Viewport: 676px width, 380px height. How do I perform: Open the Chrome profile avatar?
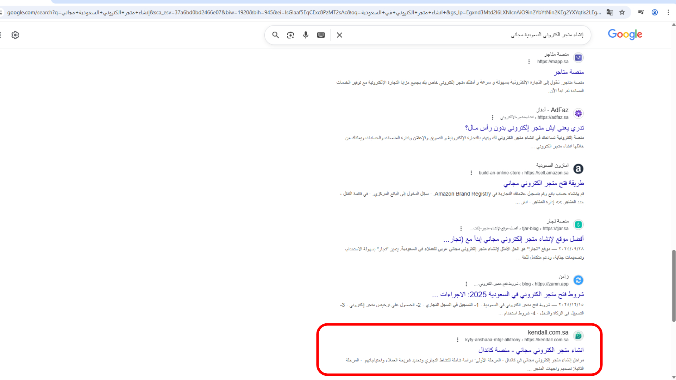coord(655,12)
